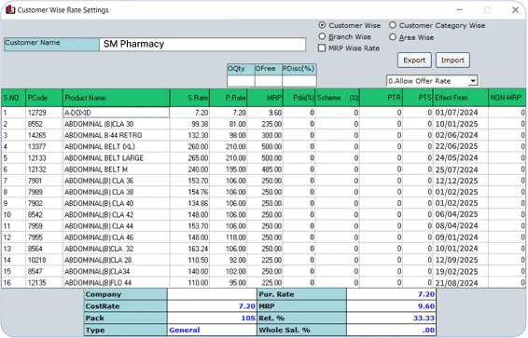Screen dimensions: 528x338
Task: Select the ABDOMINAL(B) CLA 44 product
Action: (117, 226)
